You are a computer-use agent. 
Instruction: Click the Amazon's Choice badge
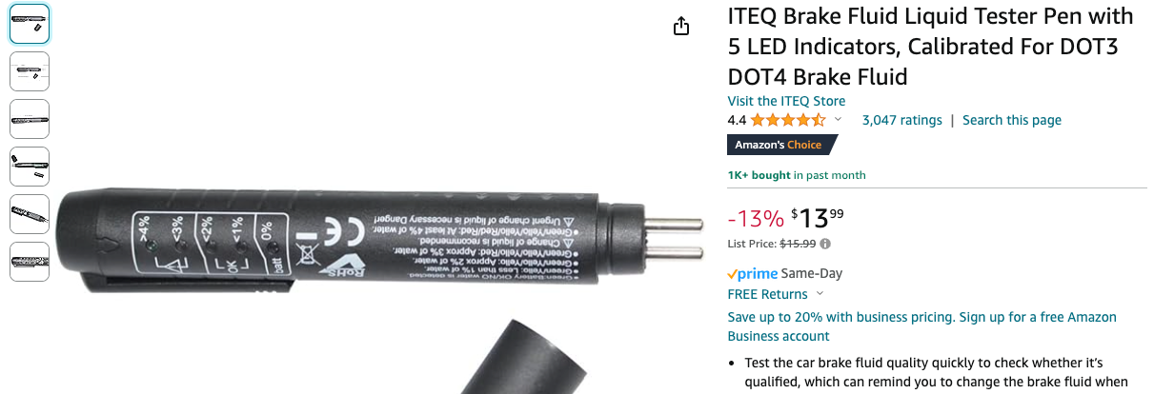tap(781, 145)
